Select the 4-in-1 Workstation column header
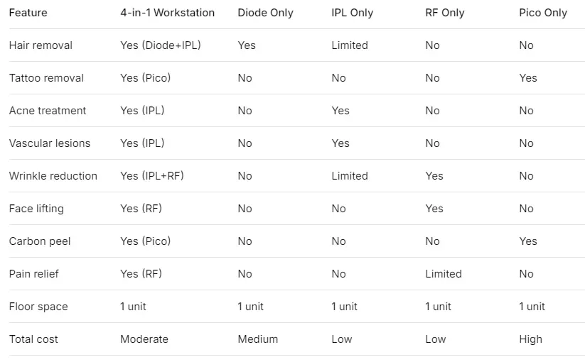Viewport: 585px width, 362px height. point(167,13)
